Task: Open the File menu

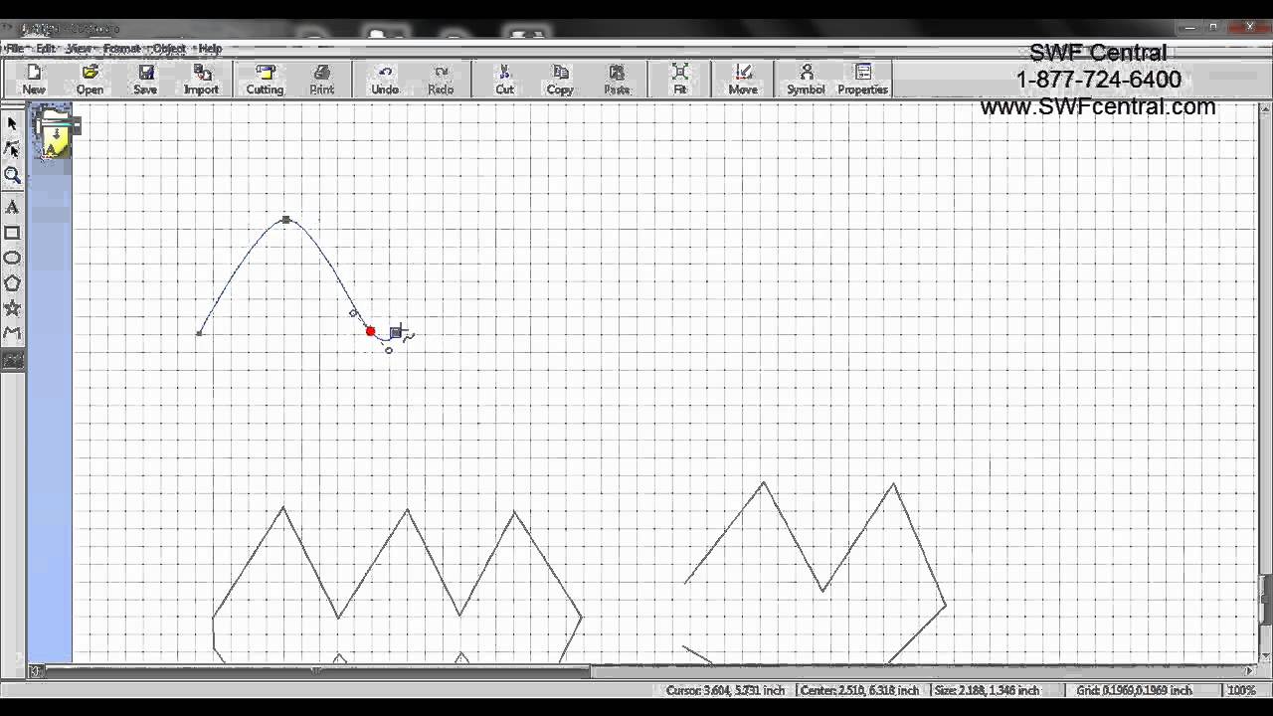Action: (14, 48)
